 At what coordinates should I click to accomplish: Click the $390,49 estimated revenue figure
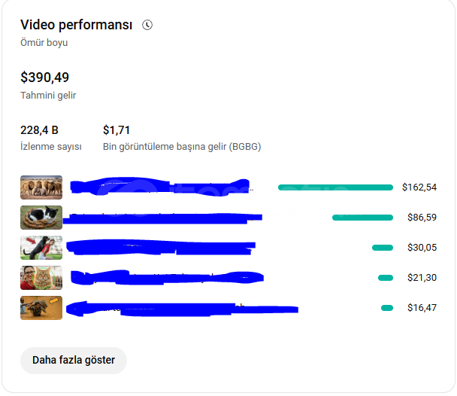[x=44, y=78]
